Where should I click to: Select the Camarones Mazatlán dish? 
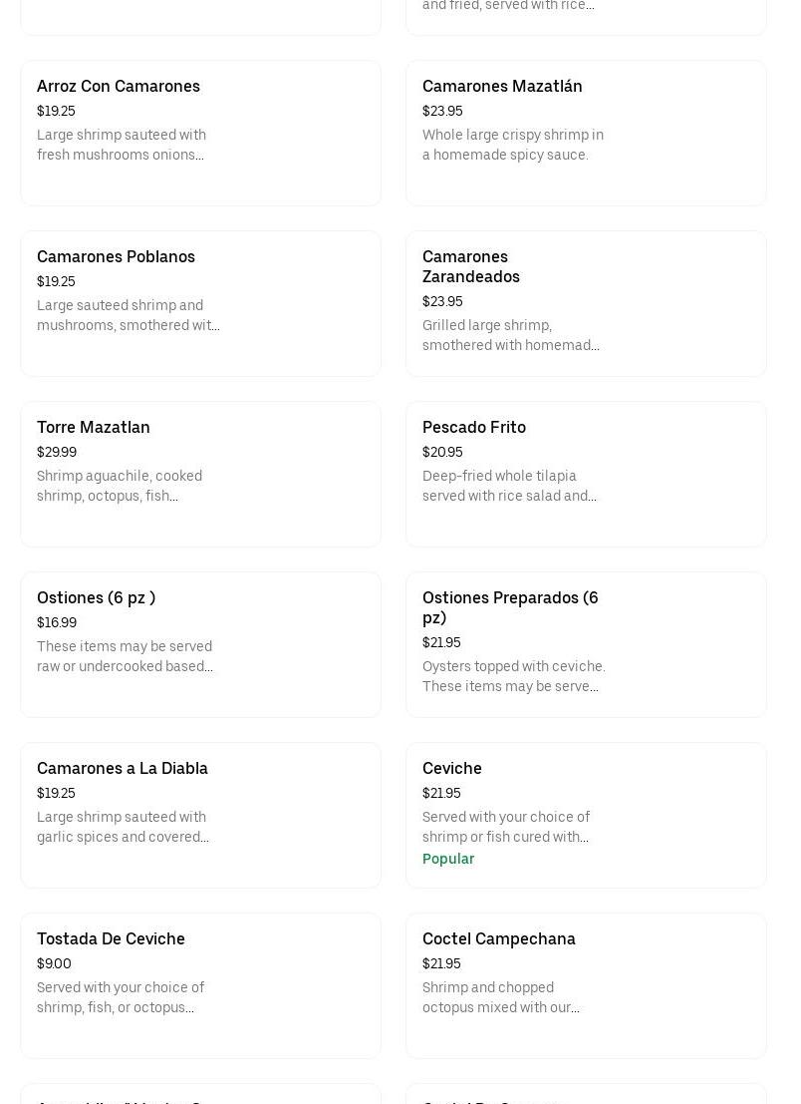(x=502, y=87)
